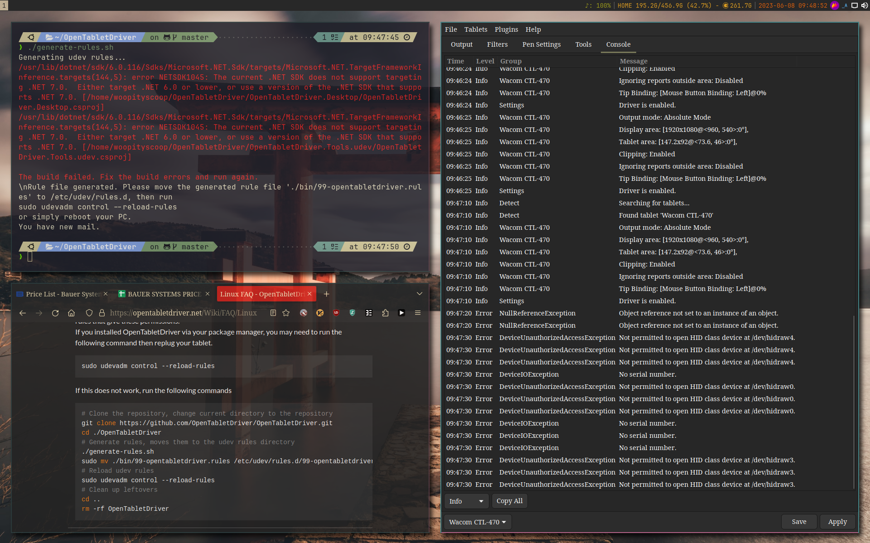
Task: Open the Wacom CTL-470 tablet selector
Action: point(477,522)
